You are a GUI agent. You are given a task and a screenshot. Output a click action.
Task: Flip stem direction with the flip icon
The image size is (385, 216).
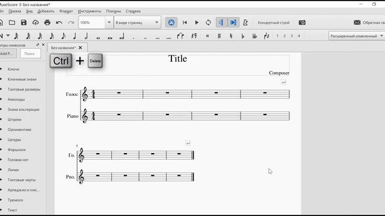coord(266,36)
